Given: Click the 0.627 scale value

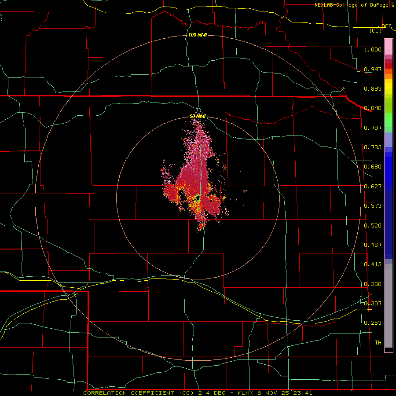Looking at the screenshot, I should (x=373, y=187).
